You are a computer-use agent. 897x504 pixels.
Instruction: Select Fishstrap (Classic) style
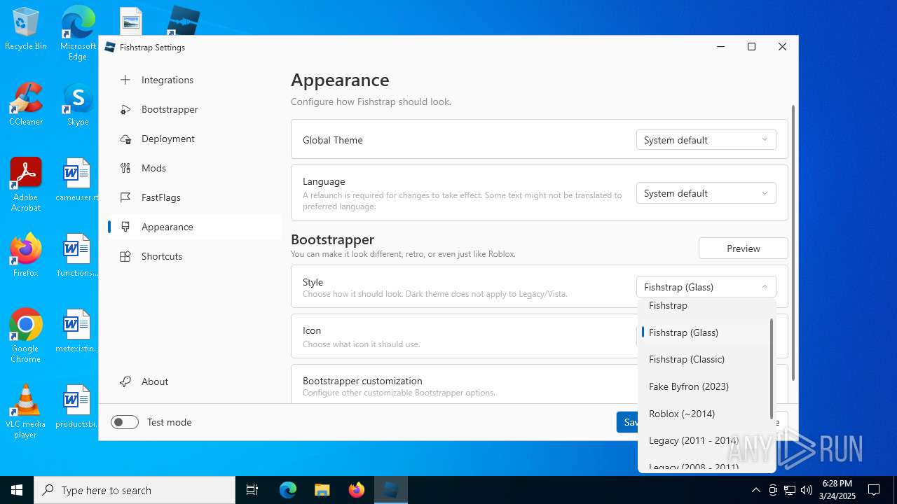[704, 359]
